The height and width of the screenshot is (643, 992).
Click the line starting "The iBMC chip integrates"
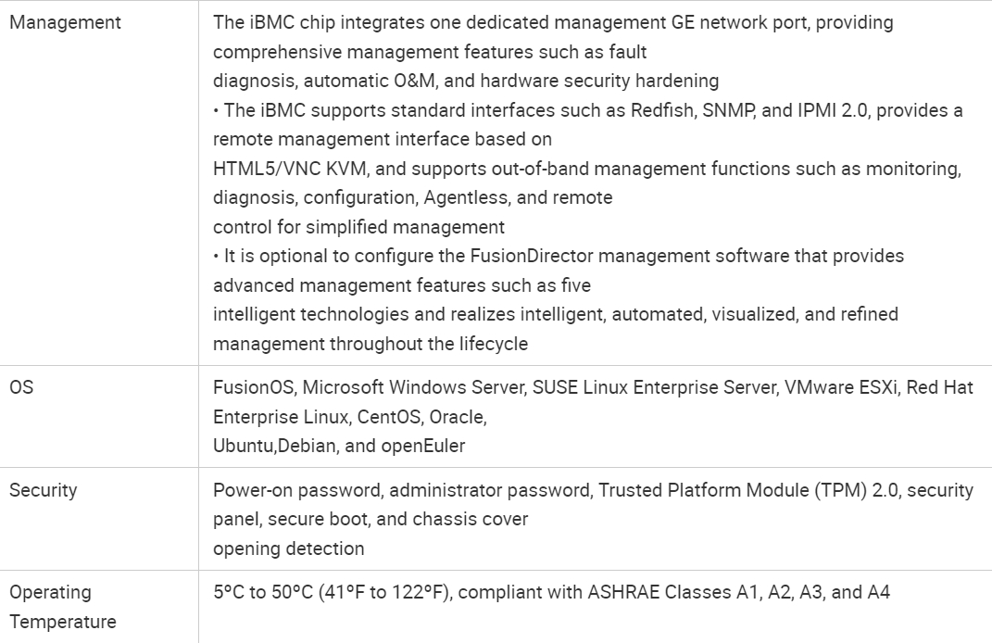553,22
